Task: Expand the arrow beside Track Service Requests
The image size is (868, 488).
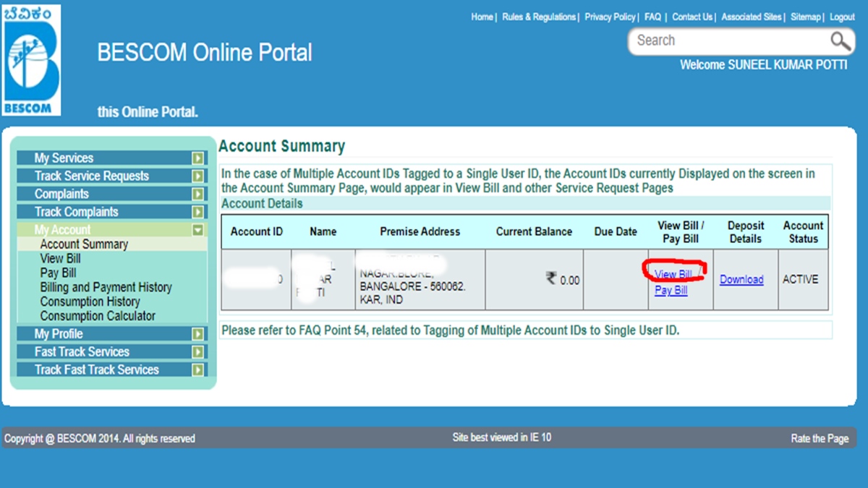Action: [x=197, y=176]
